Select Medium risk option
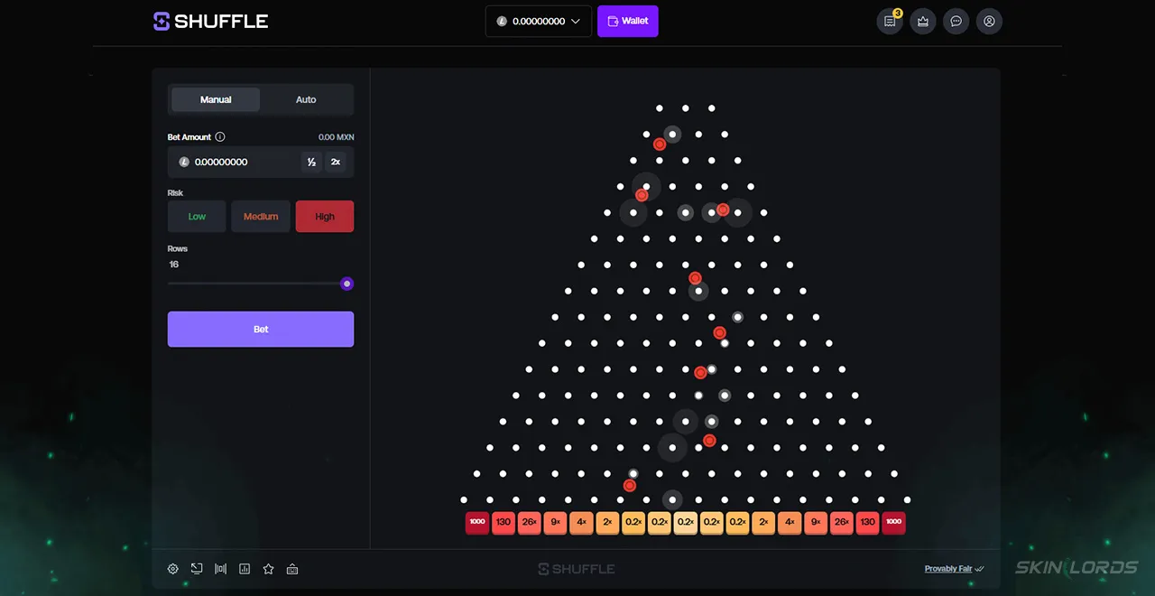This screenshot has height=596, width=1155. pos(261,217)
